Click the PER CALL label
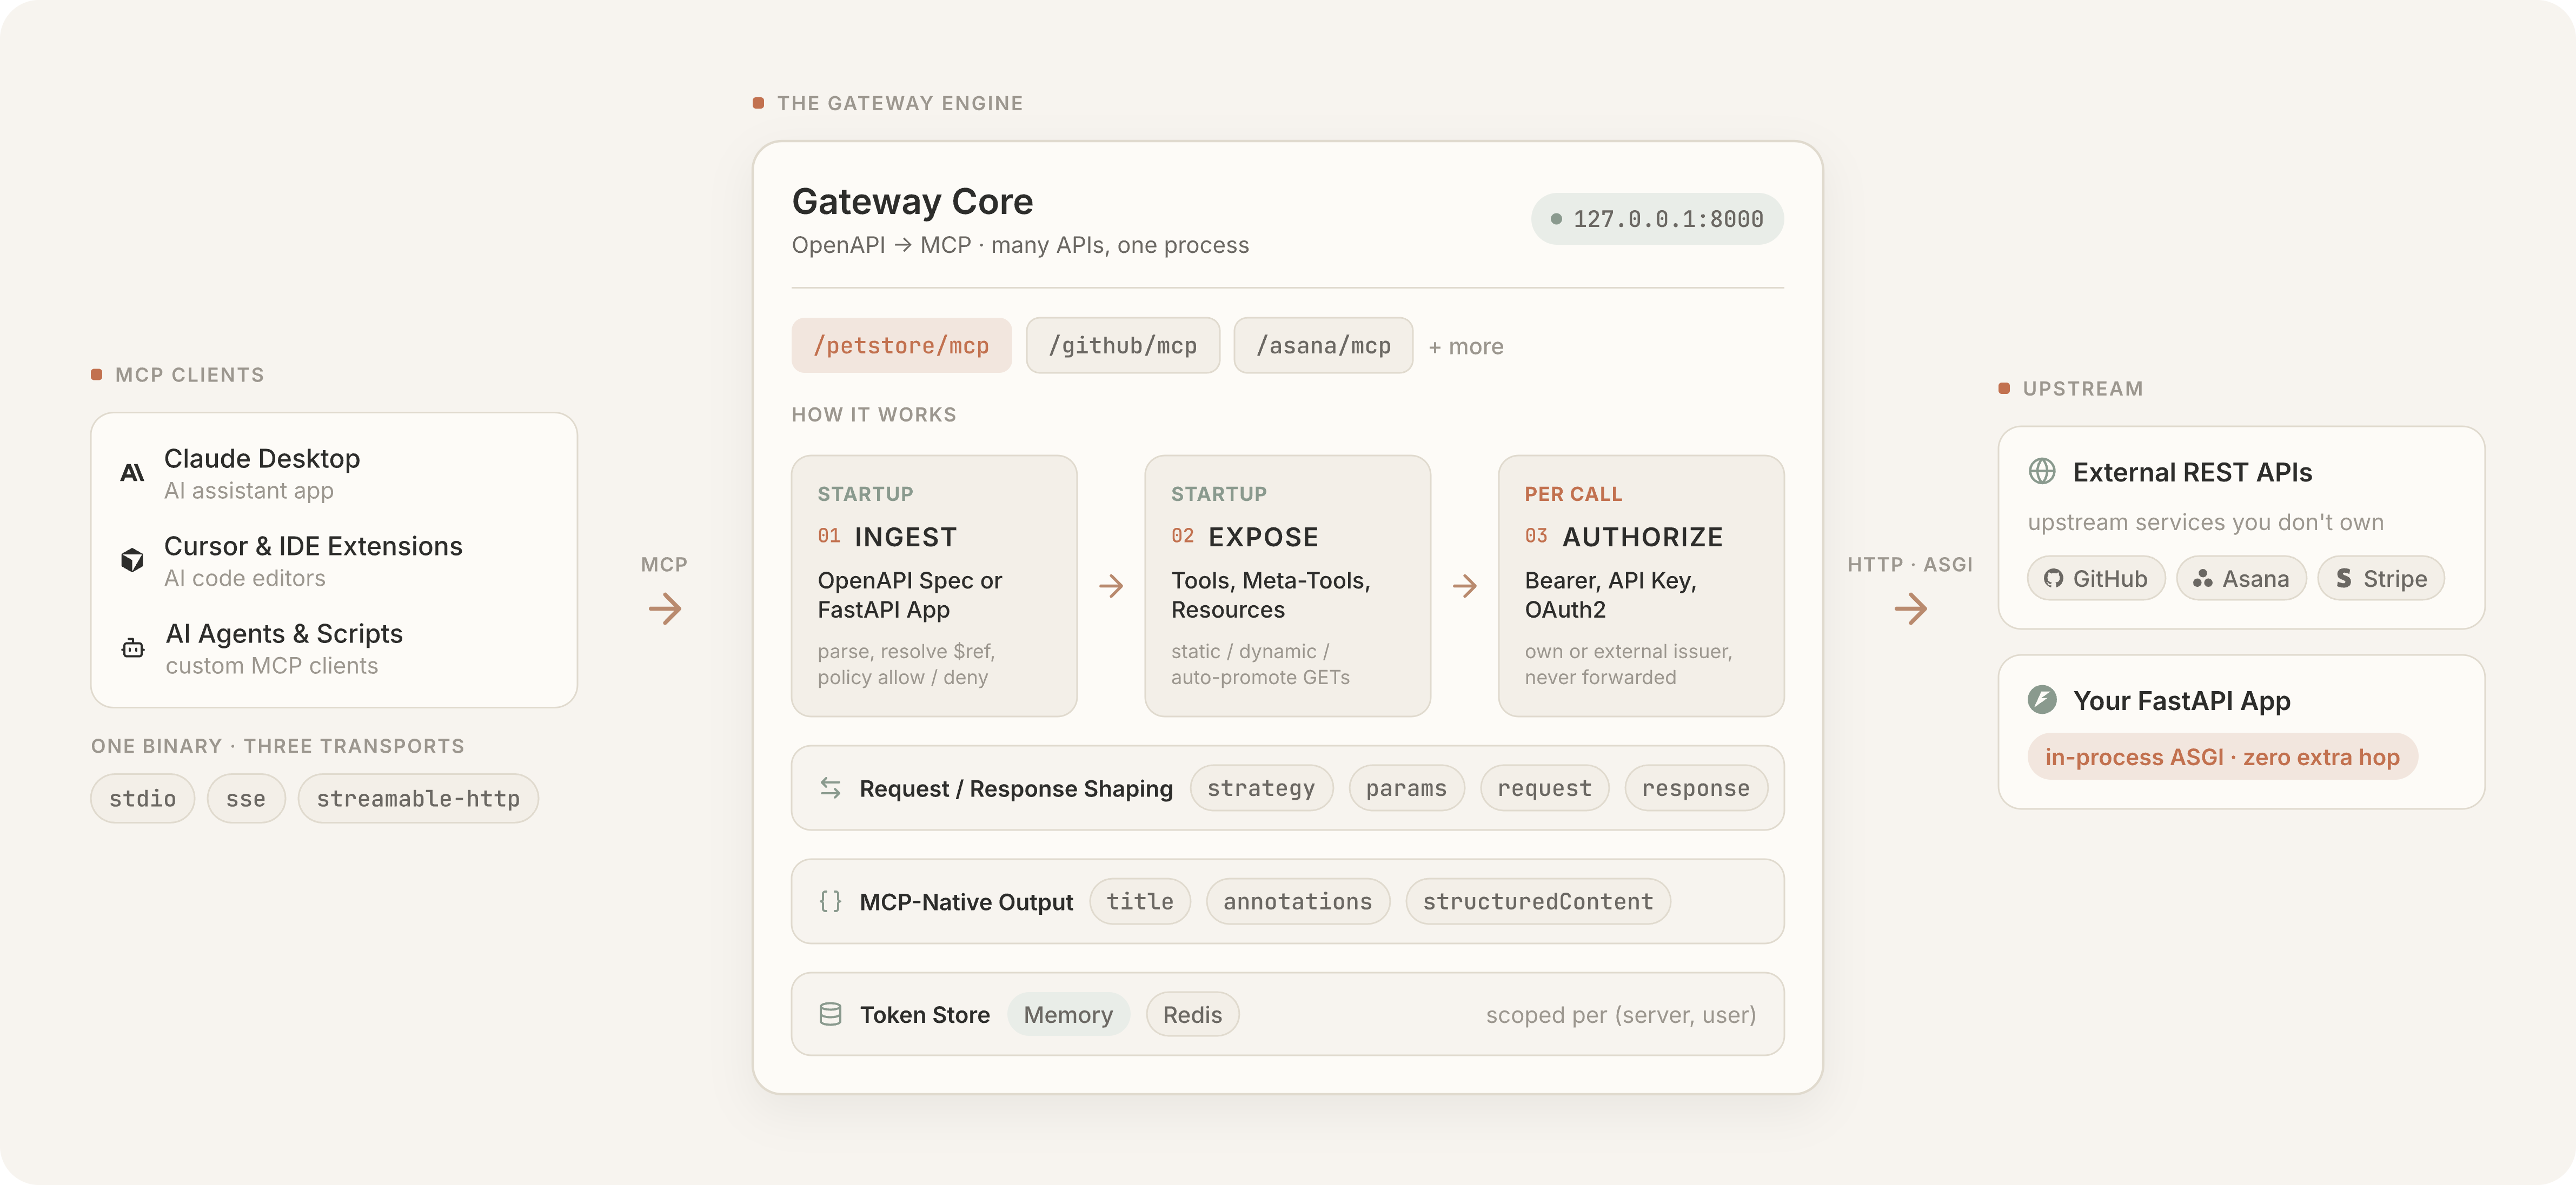2576x1185 pixels. [x=1573, y=493]
